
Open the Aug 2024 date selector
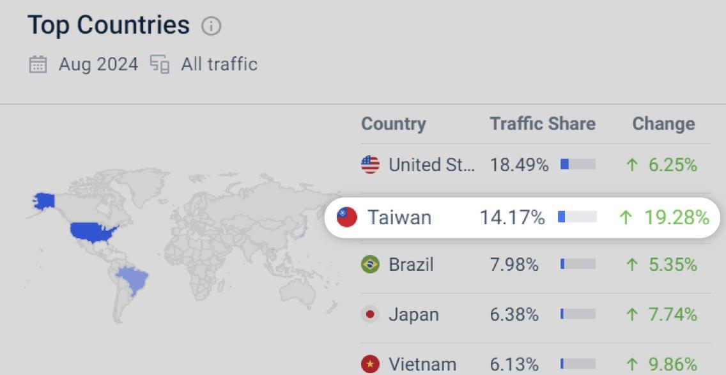click(98, 65)
